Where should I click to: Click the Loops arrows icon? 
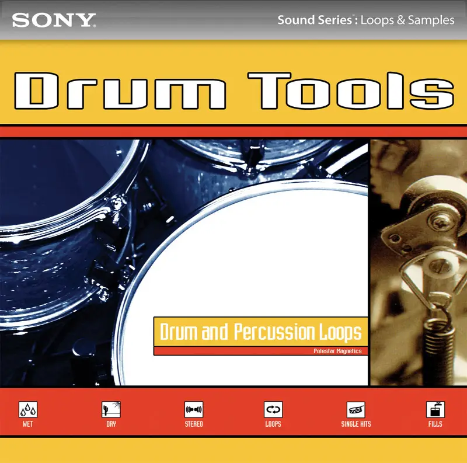click(x=273, y=409)
